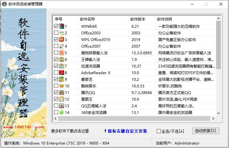Click the vertical scrollbar up arrow
Viewport: 229px width, 148px height.
218,18
